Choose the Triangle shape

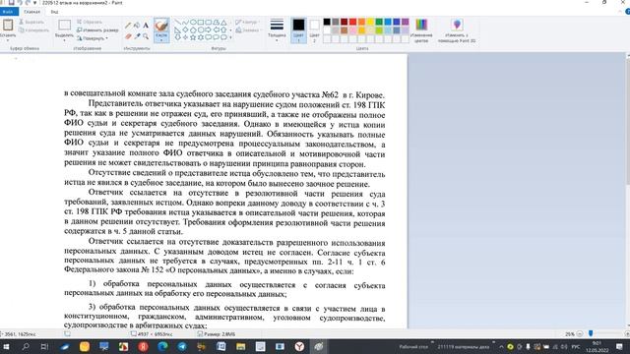tap(223, 22)
